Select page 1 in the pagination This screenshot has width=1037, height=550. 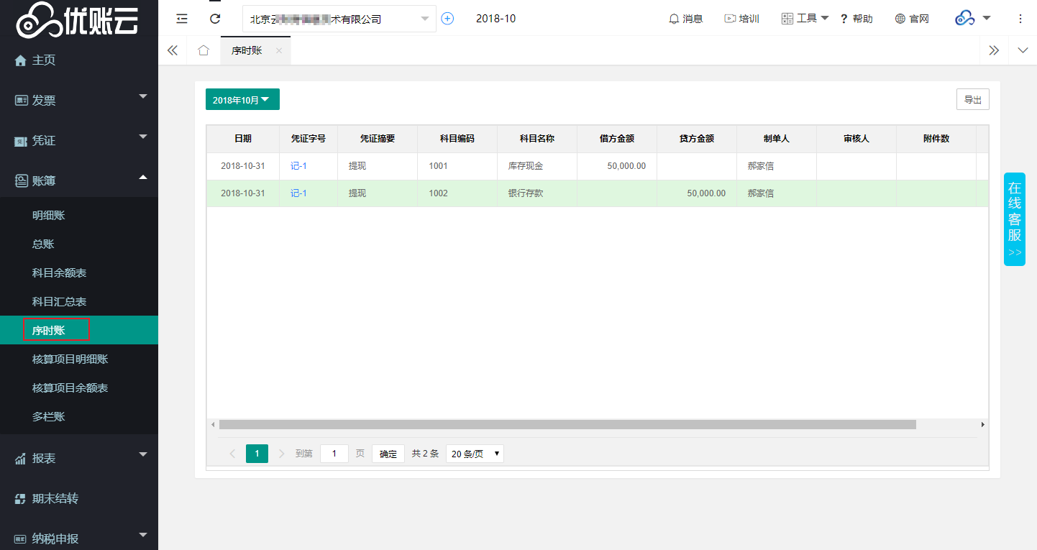tap(257, 454)
